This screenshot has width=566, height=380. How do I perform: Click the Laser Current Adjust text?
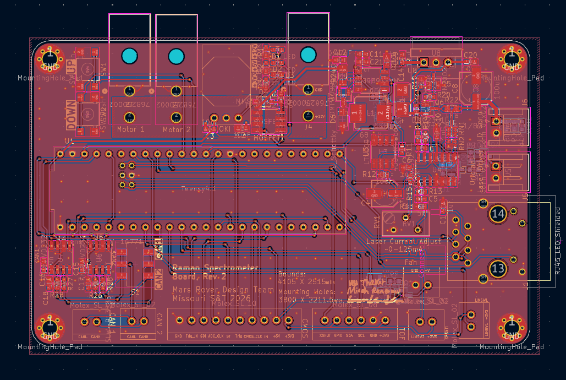tap(404, 241)
